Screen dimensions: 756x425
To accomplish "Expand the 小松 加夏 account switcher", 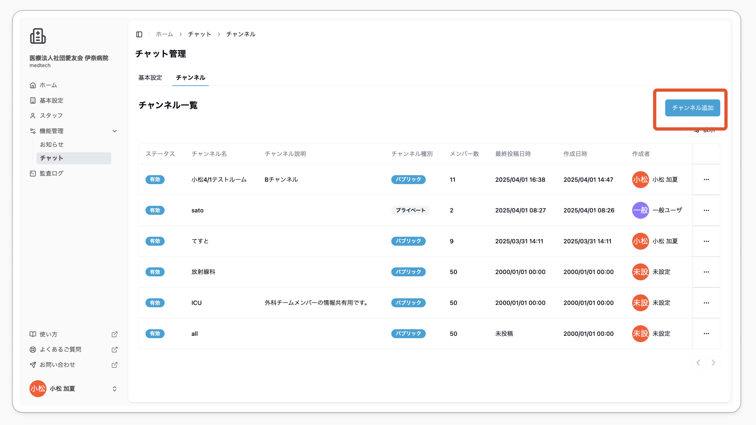I will (73, 389).
